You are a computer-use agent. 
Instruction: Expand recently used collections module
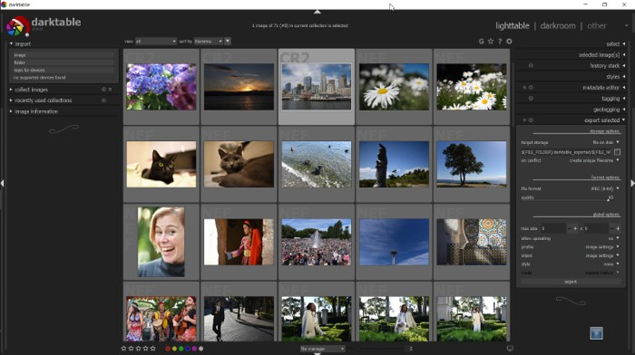coord(11,101)
